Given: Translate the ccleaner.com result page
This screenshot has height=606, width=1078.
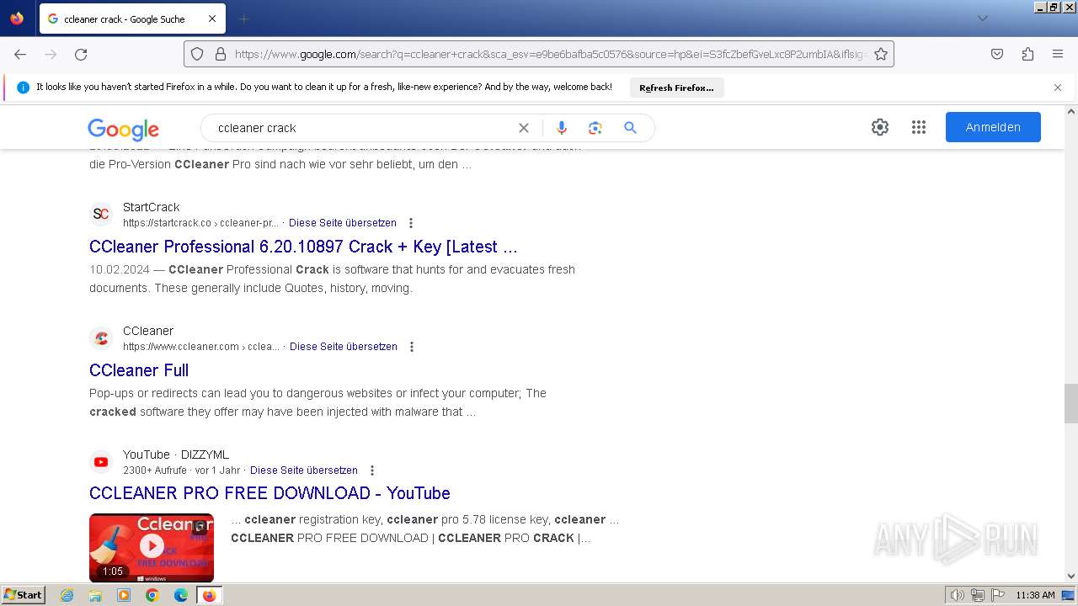Looking at the screenshot, I should click(x=344, y=347).
